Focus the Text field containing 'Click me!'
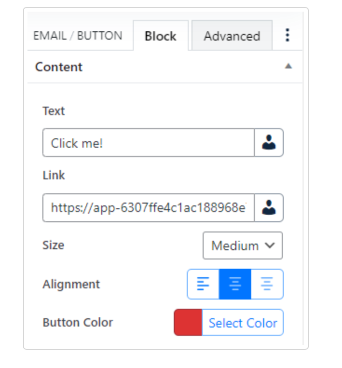Screen dimensions: 342x368 (x=148, y=143)
